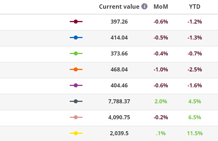This screenshot has height=141, width=218.
Task: Select the 2,039.5 current value cell
Action: pyautogui.click(x=119, y=133)
